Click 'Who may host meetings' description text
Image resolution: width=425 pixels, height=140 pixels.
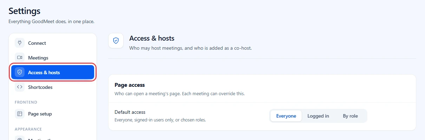(190, 48)
